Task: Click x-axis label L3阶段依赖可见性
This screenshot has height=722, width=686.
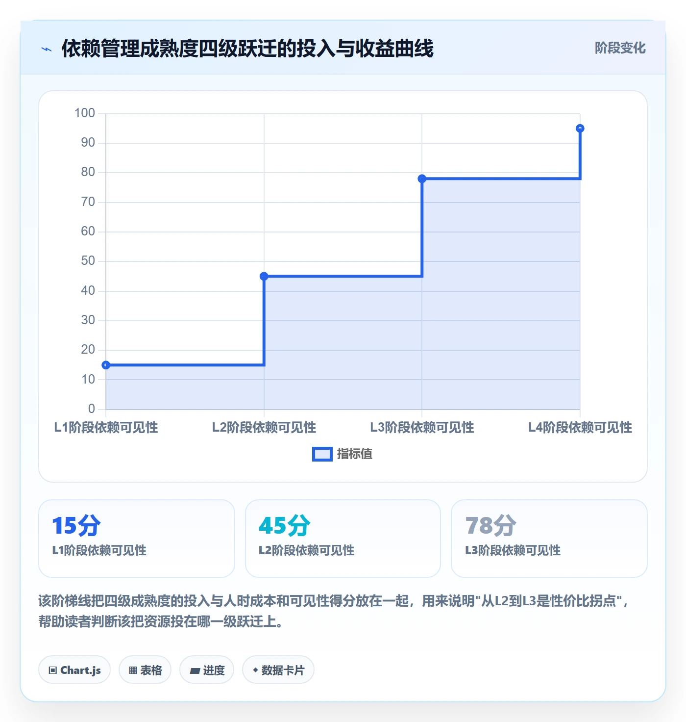Action: pyautogui.click(x=422, y=428)
